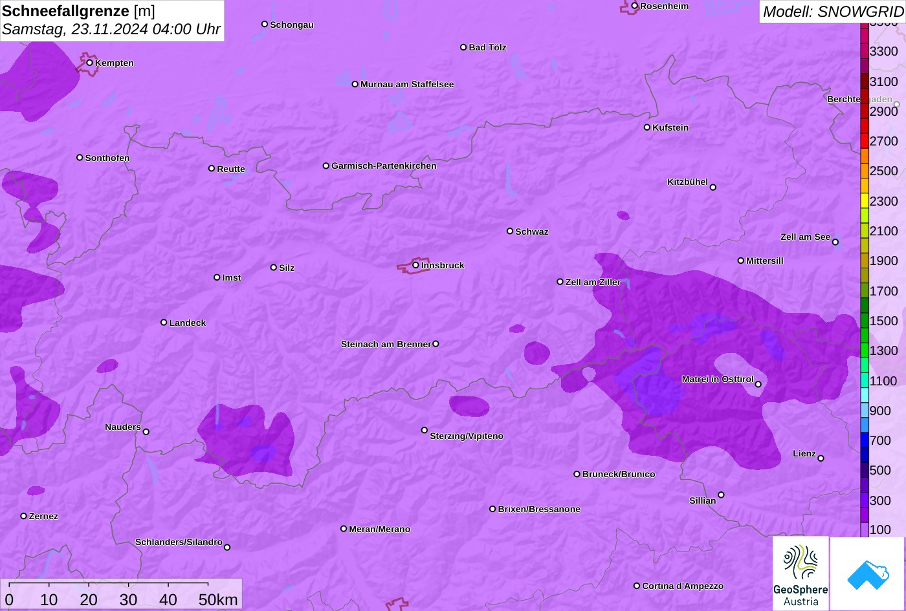Select the "500" legend value

tap(880, 471)
